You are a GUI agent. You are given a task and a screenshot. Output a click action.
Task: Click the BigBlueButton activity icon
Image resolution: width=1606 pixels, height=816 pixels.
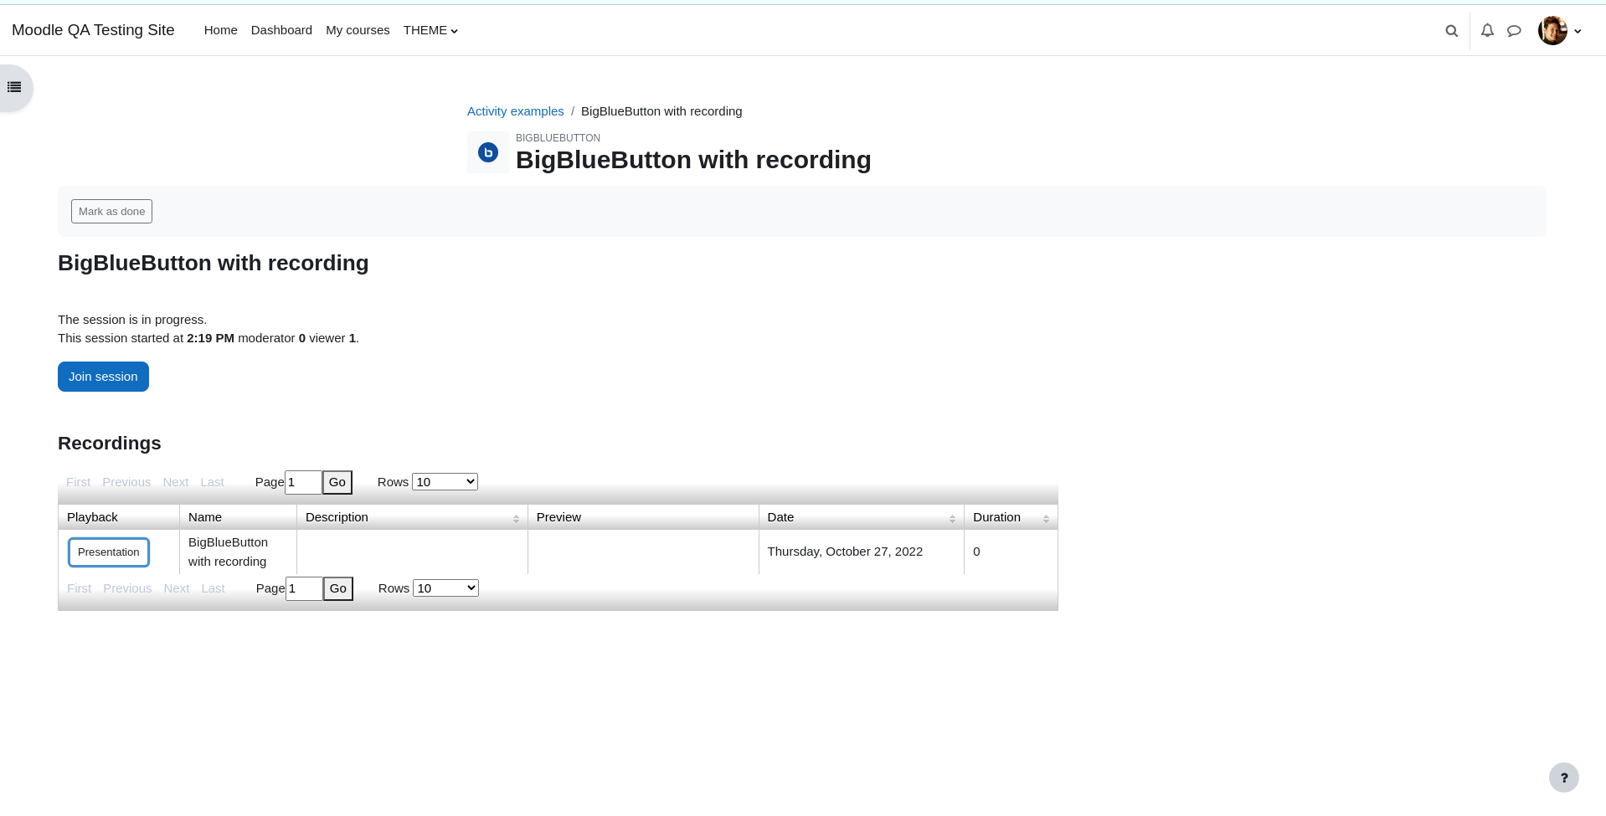coord(488,152)
